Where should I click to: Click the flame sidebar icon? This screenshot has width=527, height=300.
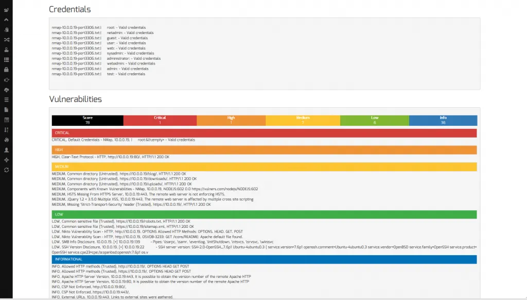pos(6,140)
